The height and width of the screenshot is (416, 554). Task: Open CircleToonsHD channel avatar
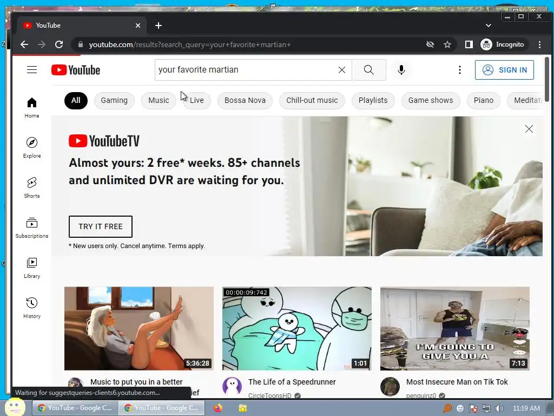coord(232,387)
